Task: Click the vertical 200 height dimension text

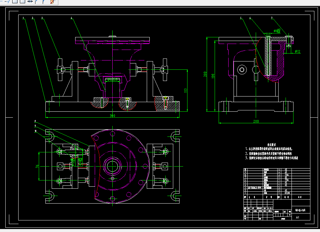Action: pyautogui.click(x=205, y=74)
